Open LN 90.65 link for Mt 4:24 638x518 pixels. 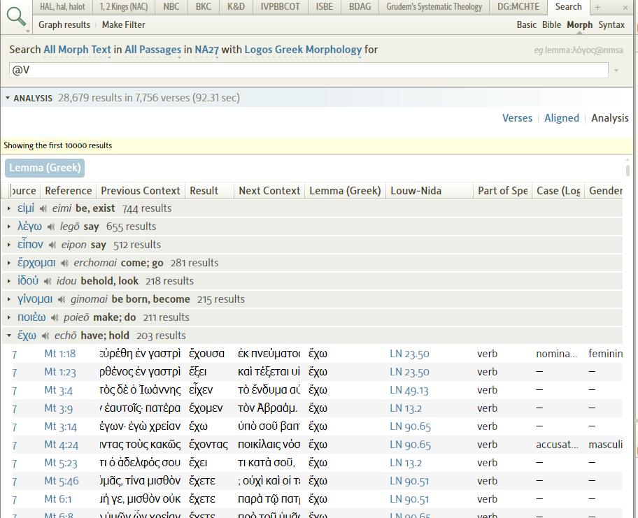pos(410,445)
